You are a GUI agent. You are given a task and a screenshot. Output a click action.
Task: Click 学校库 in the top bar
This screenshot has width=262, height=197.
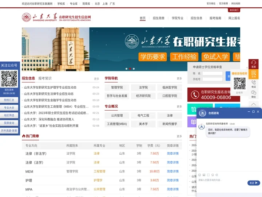tap(61, 4)
